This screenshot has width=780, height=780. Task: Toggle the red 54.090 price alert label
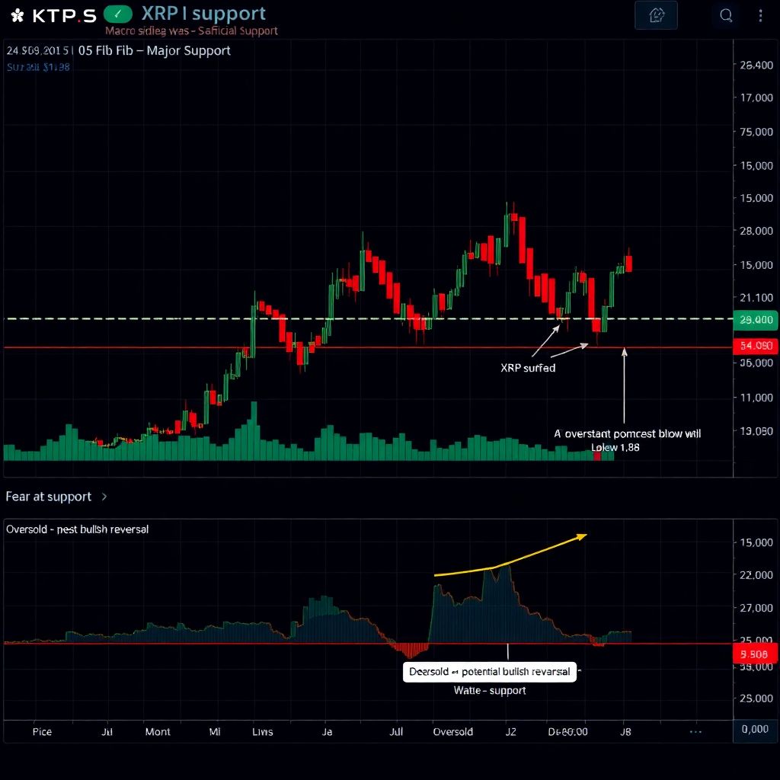(755, 347)
